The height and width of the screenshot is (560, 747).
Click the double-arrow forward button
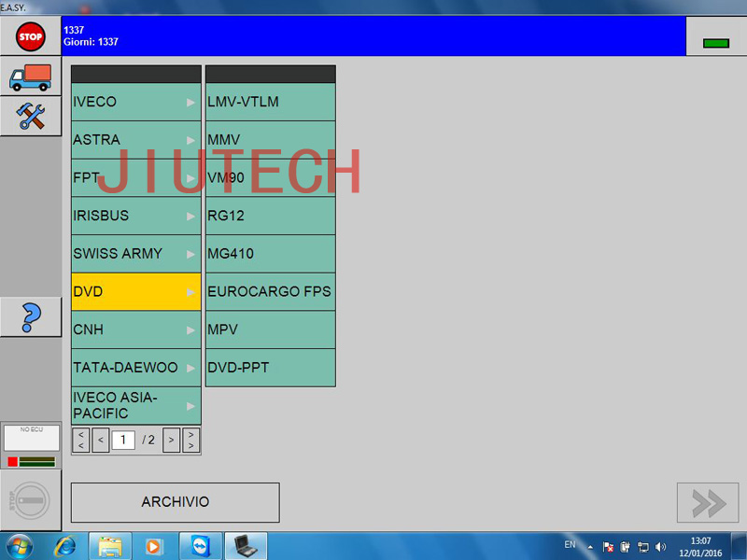click(708, 503)
